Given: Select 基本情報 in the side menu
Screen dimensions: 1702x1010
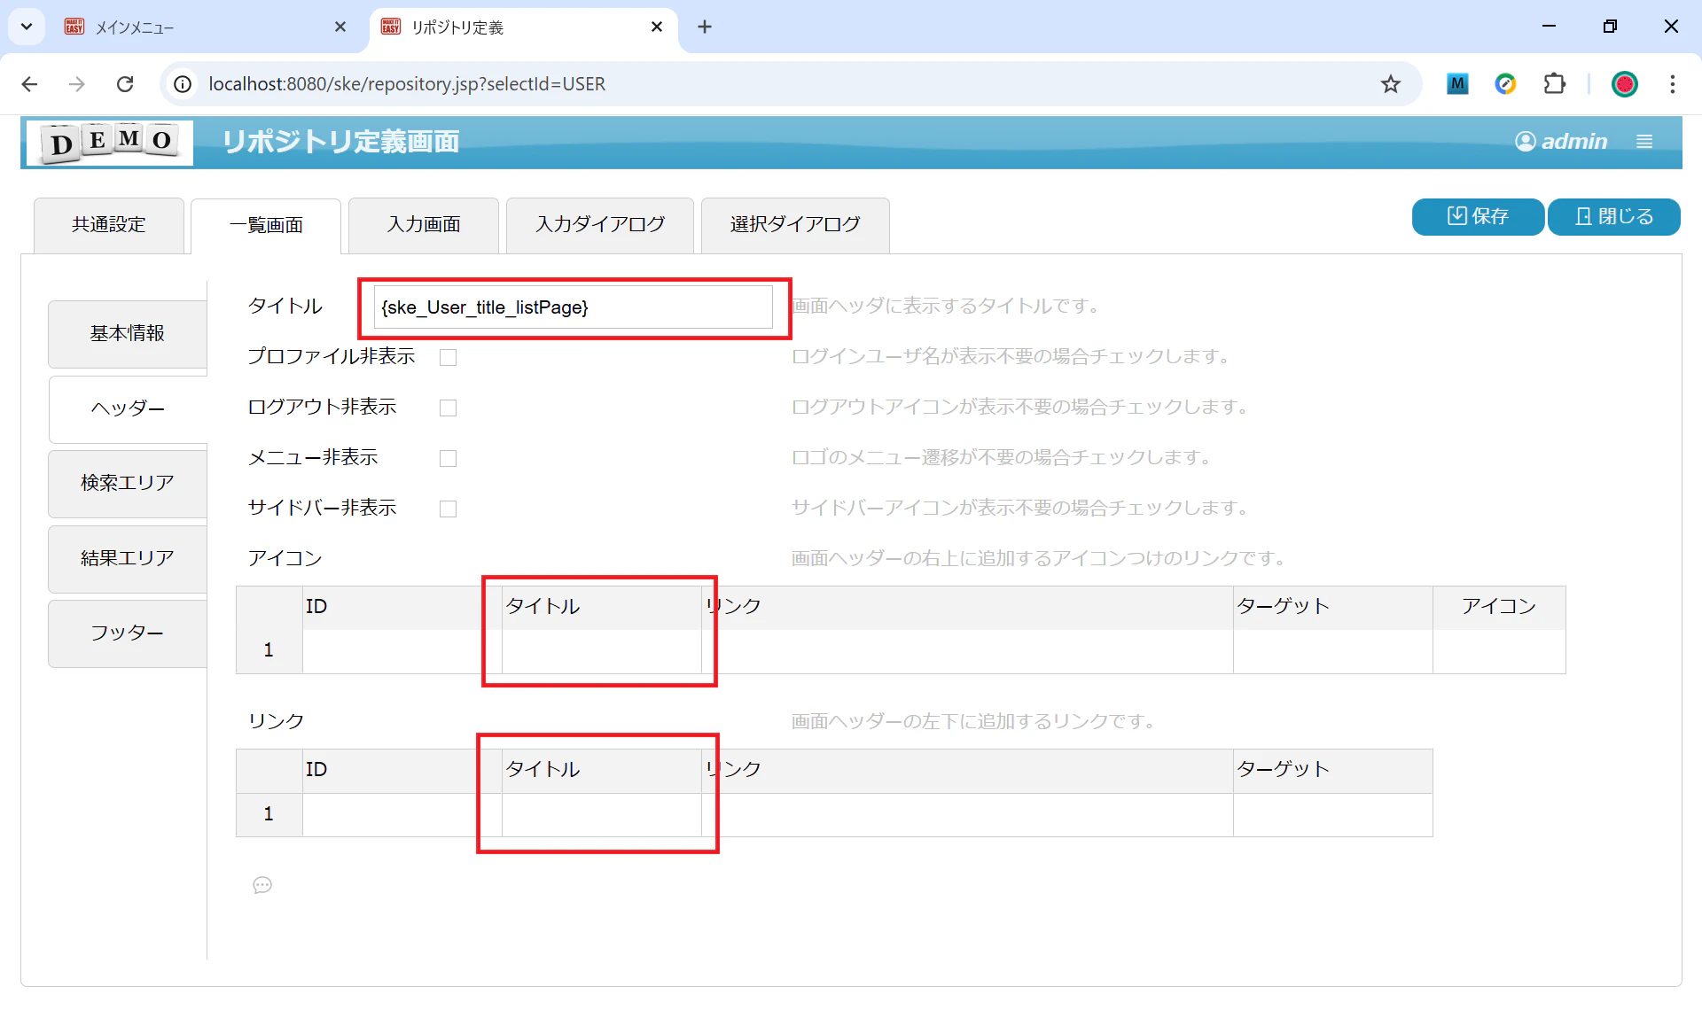Looking at the screenshot, I should point(128,334).
